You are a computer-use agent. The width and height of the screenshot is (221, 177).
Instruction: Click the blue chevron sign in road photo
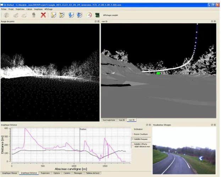[201, 158]
